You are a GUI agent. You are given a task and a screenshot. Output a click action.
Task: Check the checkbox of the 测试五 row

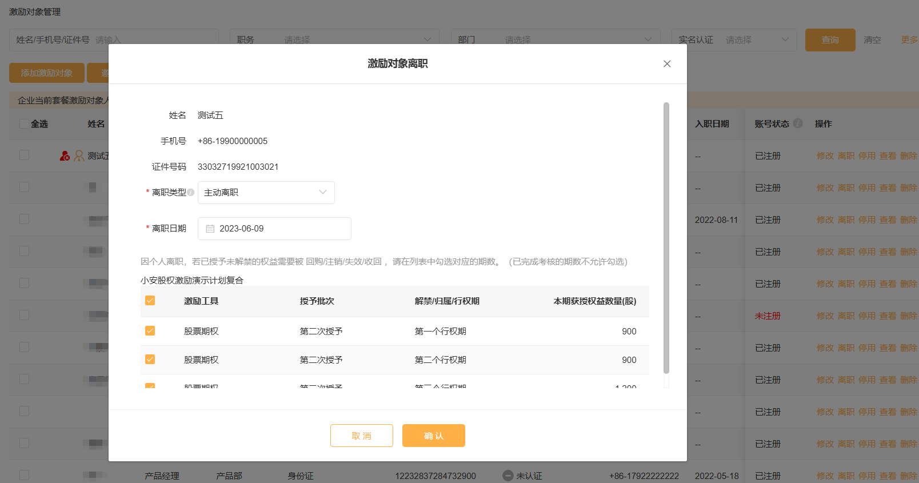24,155
